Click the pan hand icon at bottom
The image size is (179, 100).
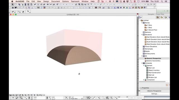(x=29, y=95)
